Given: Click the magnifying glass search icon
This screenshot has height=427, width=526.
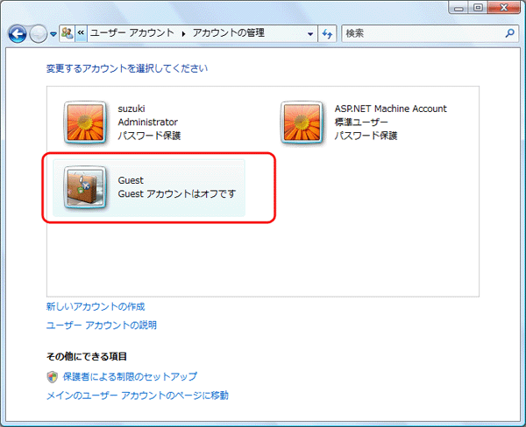Looking at the screenshot, I should pos(511,33).
